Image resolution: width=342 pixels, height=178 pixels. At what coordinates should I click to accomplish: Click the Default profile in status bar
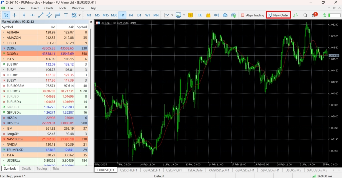tap(159, 176)
